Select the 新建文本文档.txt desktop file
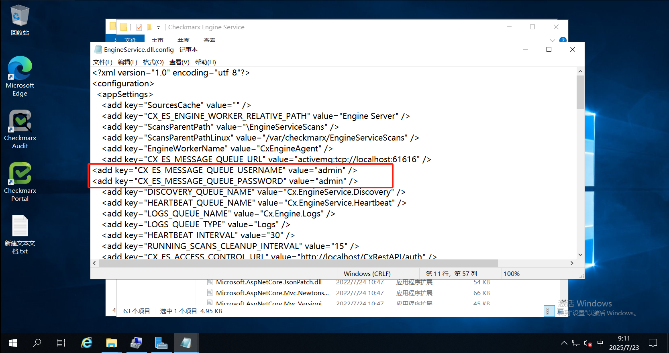The width and height of the screenshot is (669, 353). (20, 235)
